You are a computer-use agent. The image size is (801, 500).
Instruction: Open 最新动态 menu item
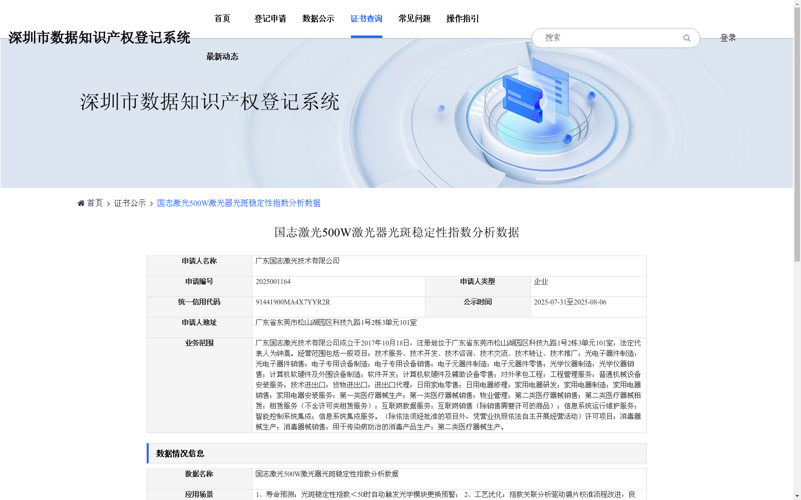click(x=222, y=56)
